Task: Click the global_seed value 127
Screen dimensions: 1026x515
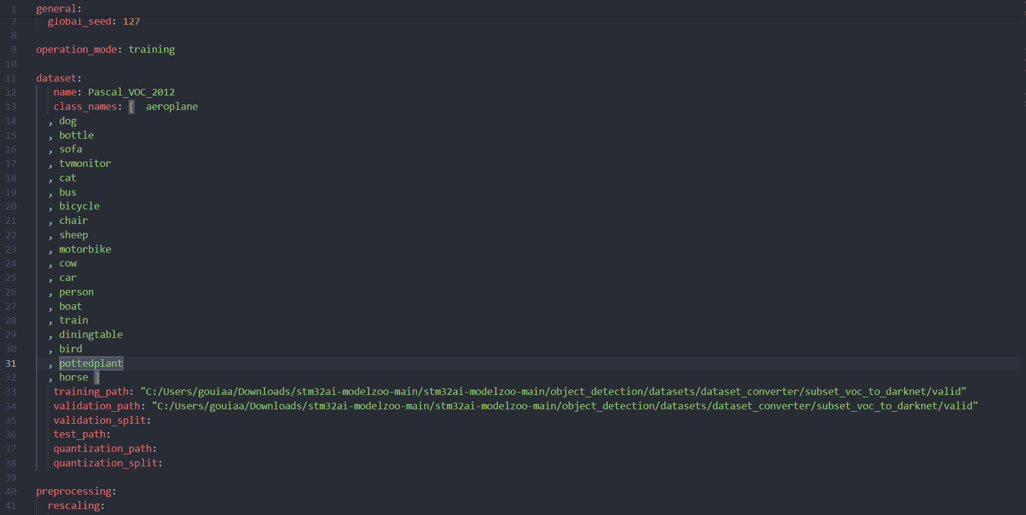Action: (x=131, y=22)
